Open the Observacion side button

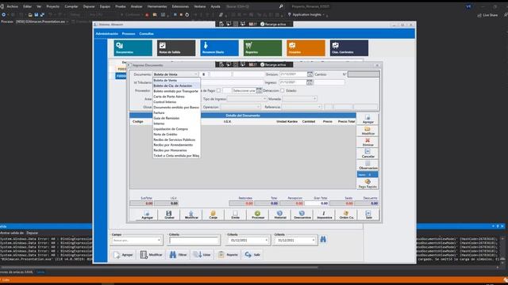coord(368,165)
